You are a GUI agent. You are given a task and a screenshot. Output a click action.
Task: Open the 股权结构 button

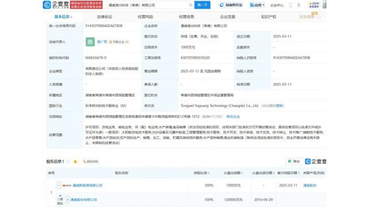[x=91, y=162]
